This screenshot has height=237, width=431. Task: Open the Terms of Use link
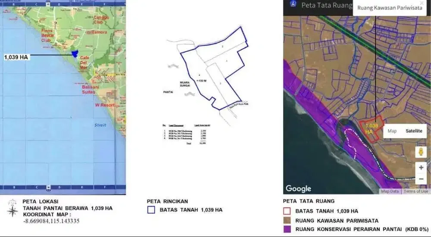point(416,191)
